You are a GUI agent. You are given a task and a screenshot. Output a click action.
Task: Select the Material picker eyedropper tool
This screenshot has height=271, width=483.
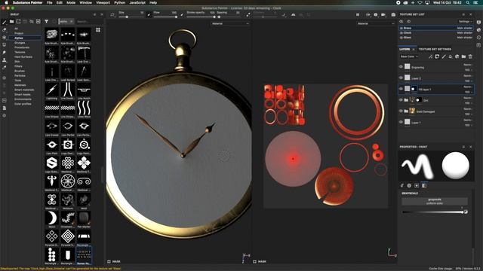pos(5,68)
